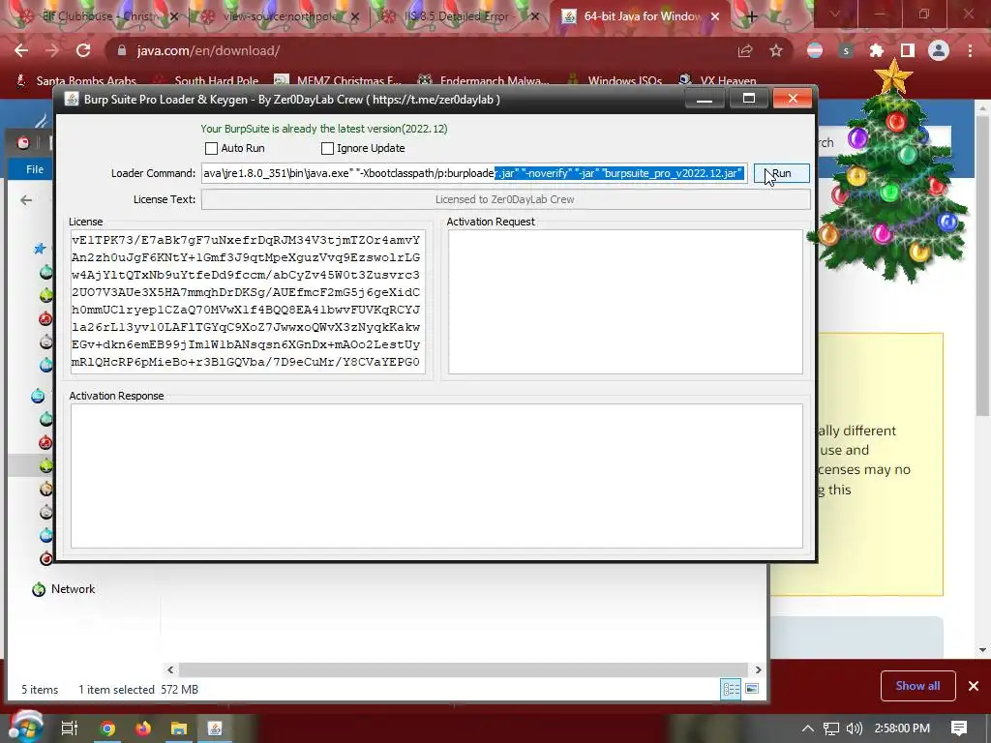Select the 64-bit Java for Windows tab
The width and height of the screenshot is (991, 743).
(x=643, y=16)
